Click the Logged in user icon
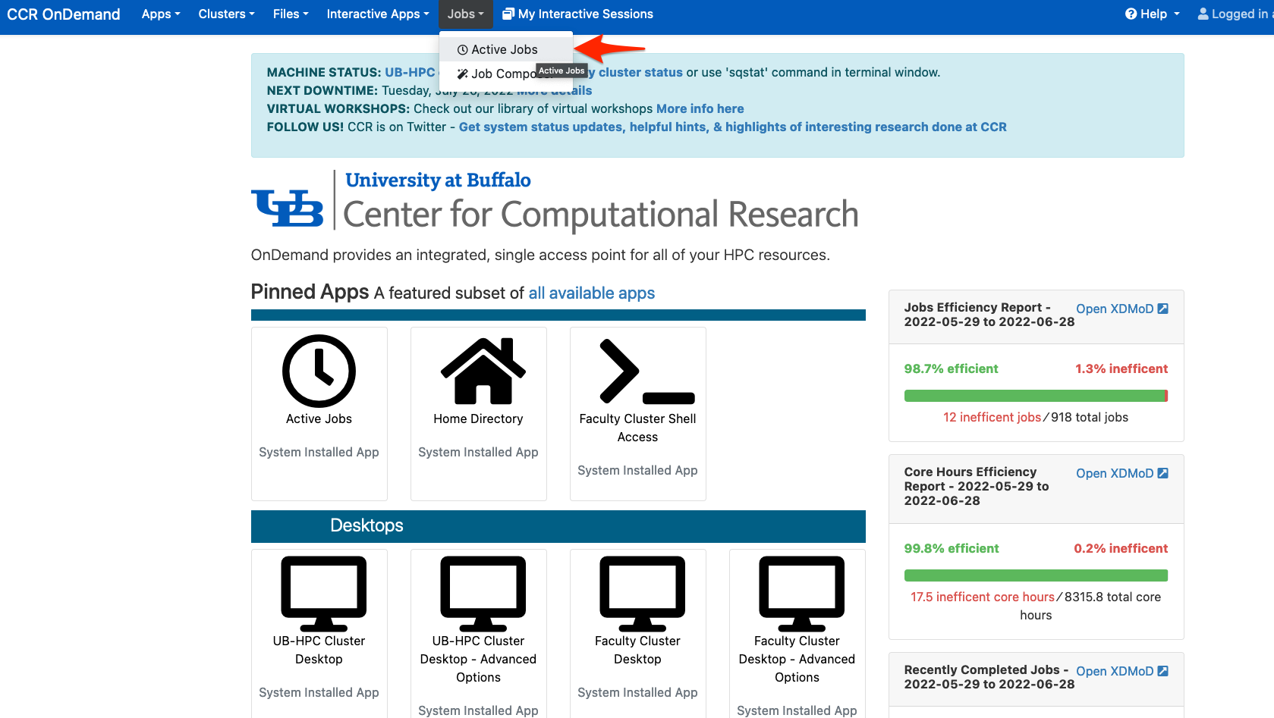Screen dimensions: 1274x718 [x=1203, y=14]
